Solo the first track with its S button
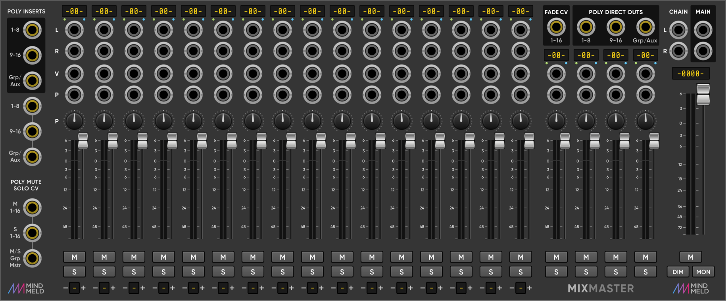 [x=74, y=272]
